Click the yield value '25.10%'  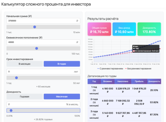point(154,90)
